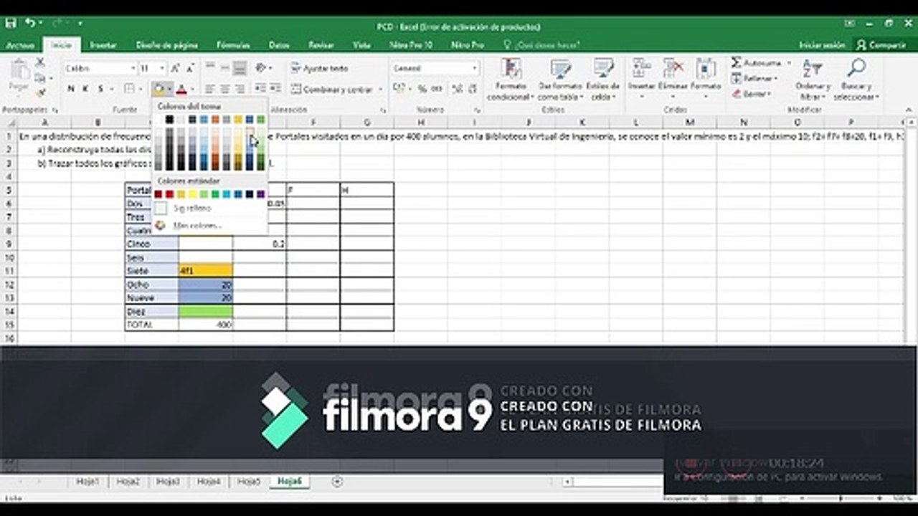Open the Archivo tab

point(20,45)
